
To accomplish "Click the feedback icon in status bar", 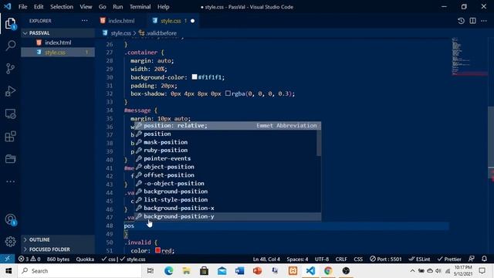I will point(472,259).
